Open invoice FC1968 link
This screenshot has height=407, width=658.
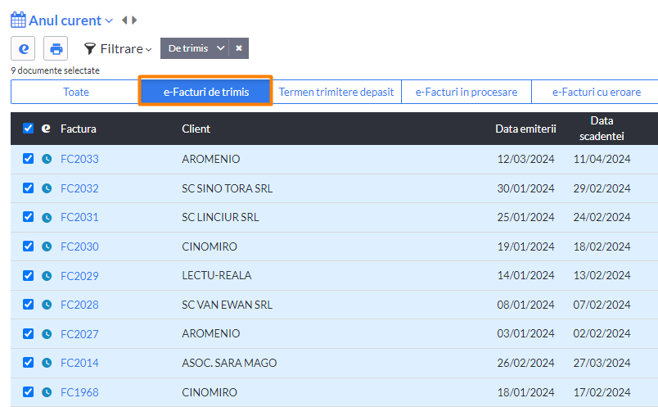tap(79, 392)
